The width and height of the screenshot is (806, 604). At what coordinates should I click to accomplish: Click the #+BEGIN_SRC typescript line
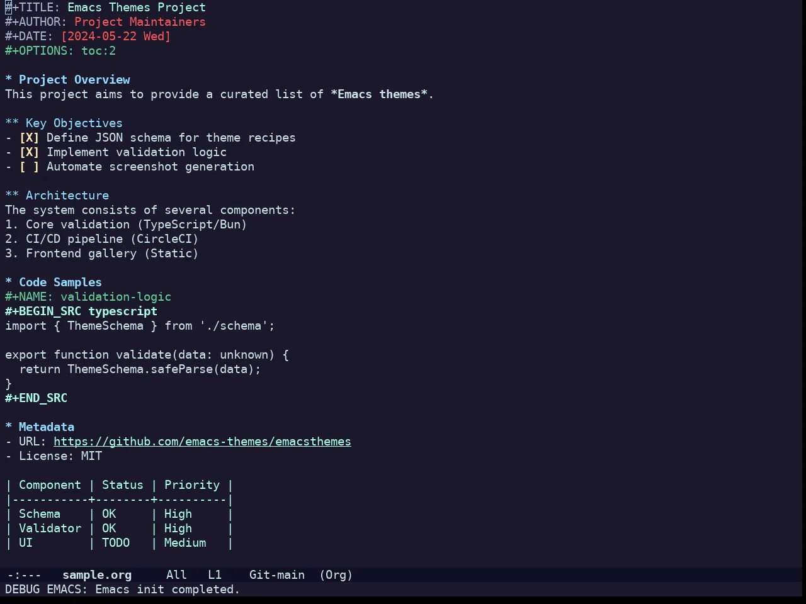[81, 311]
